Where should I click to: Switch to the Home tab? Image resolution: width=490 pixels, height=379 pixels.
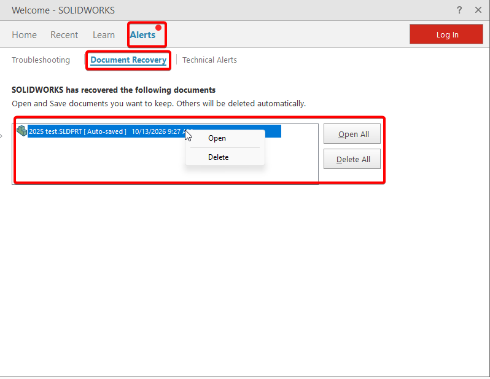click(x=24, y=35)
